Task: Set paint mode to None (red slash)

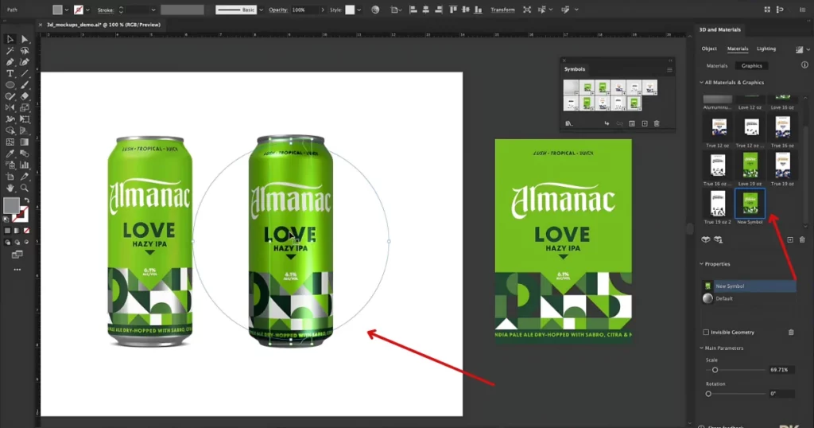Action: pyautogui.click(x=26, y=231)
